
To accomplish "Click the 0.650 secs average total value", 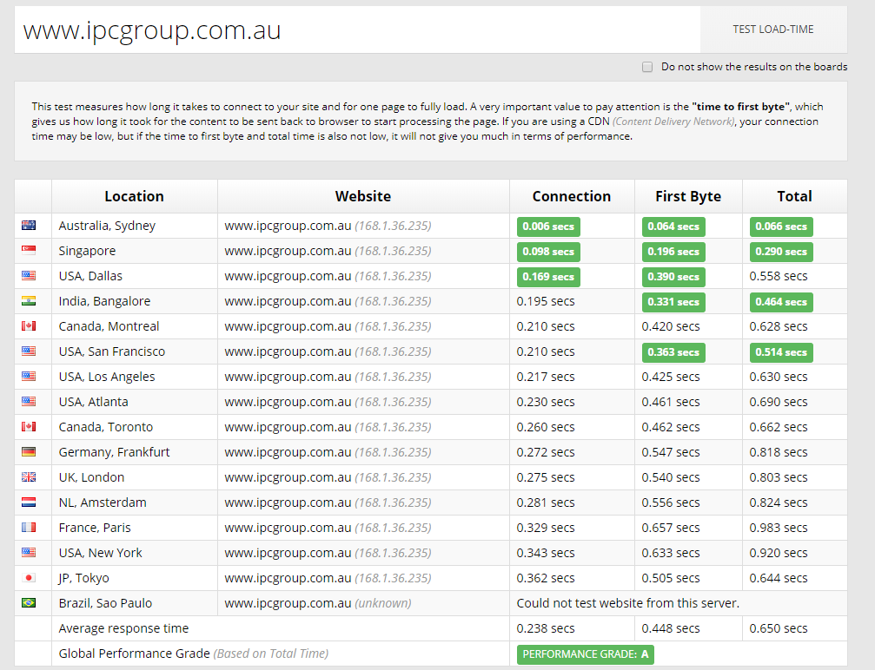I will (779, 628).
